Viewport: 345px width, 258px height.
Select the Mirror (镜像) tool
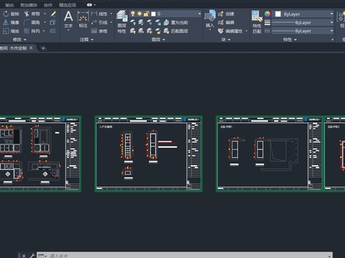tap(11, 22)
